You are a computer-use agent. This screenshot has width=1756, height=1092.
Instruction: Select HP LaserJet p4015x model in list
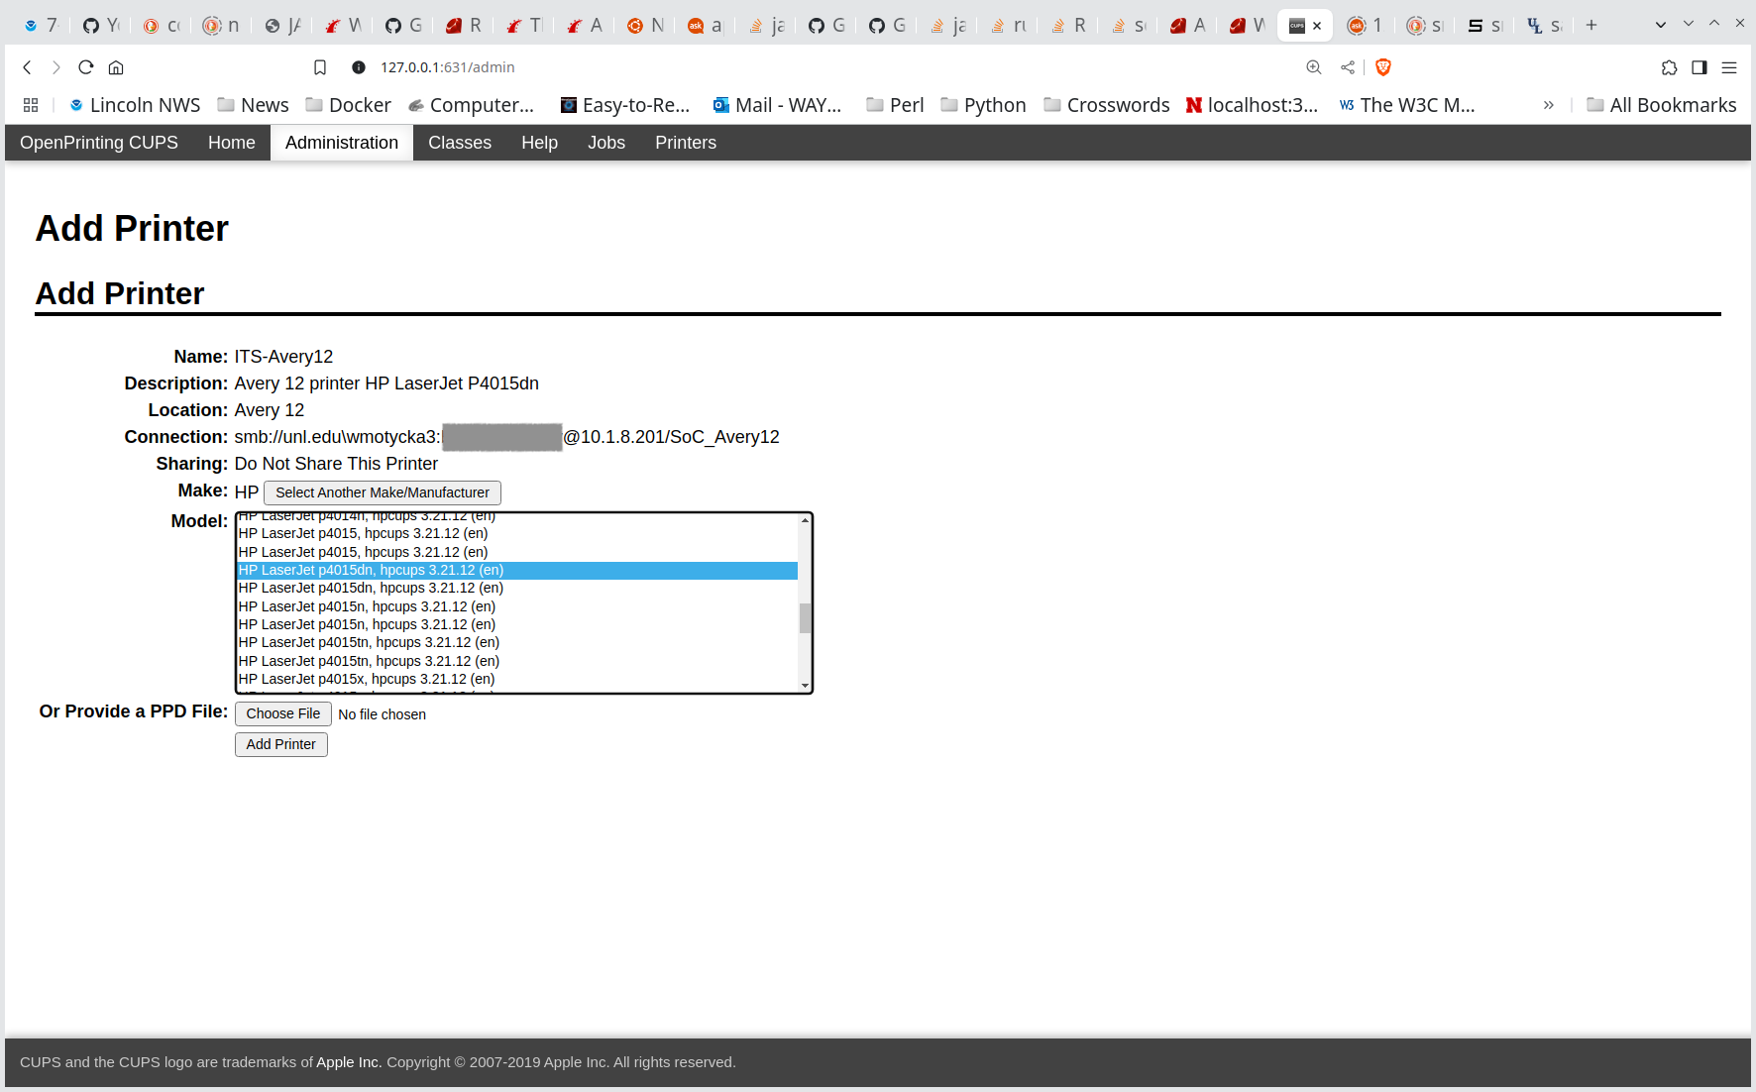(x=367, y=679)
